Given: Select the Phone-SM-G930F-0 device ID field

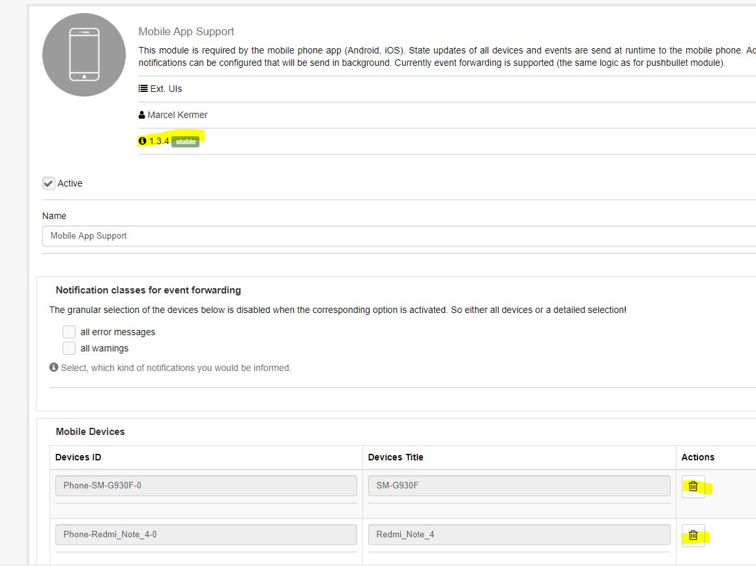Looking at the screenshot, I should [x=206, y=486].
